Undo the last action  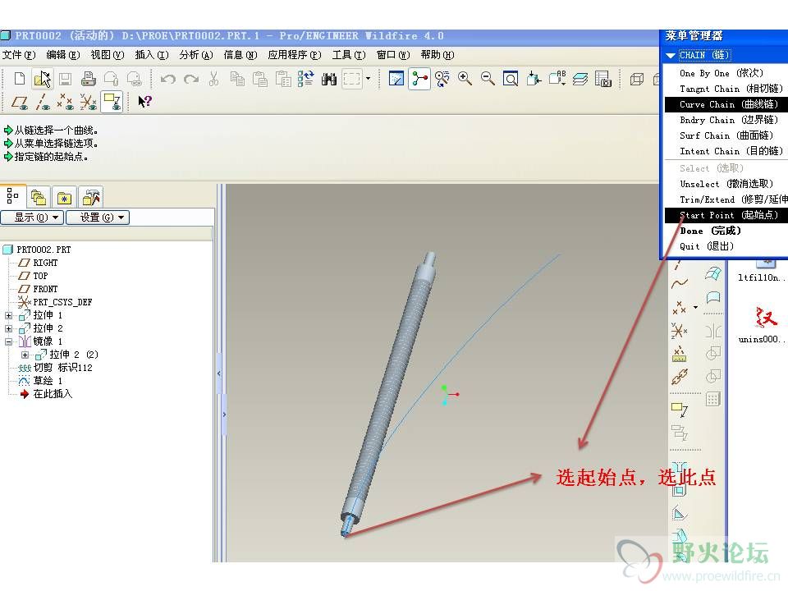[x=167, y=79]
